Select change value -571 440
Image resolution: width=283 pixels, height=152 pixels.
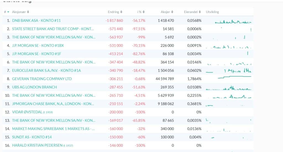click(x=116, y=29)
